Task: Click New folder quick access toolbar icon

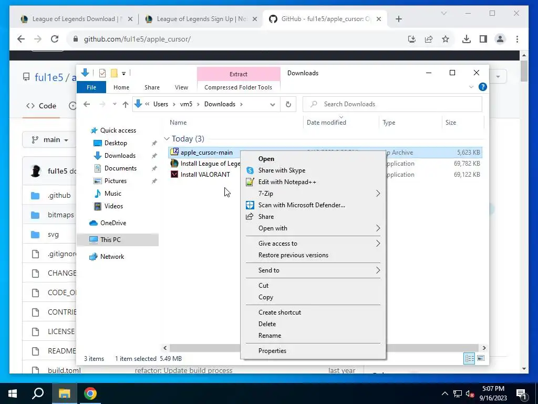Action: (114, 73)
